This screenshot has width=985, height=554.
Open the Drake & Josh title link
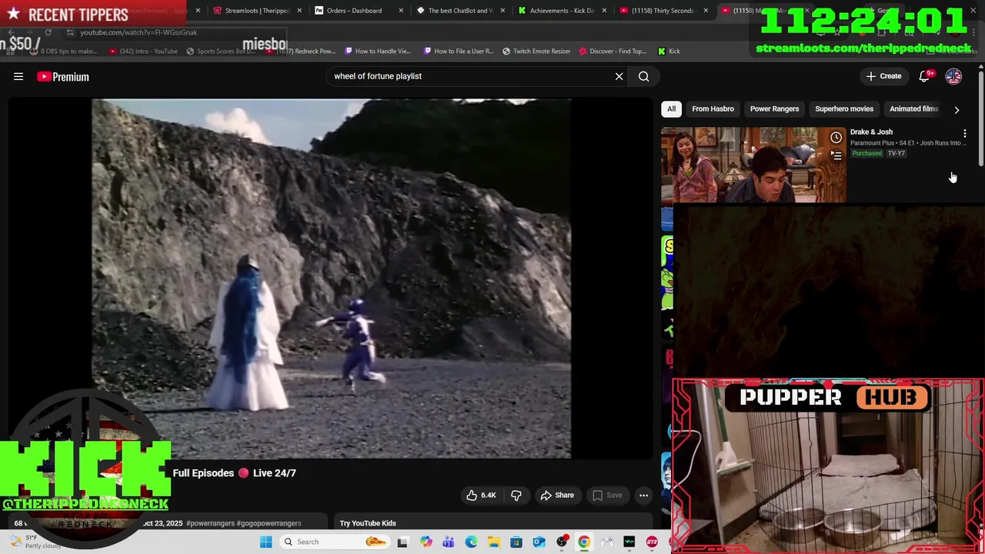[871, 132]
